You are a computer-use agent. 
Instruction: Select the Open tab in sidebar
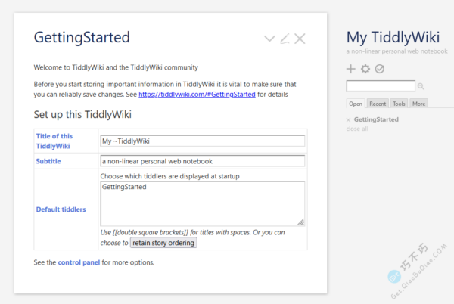click(356, 104)
